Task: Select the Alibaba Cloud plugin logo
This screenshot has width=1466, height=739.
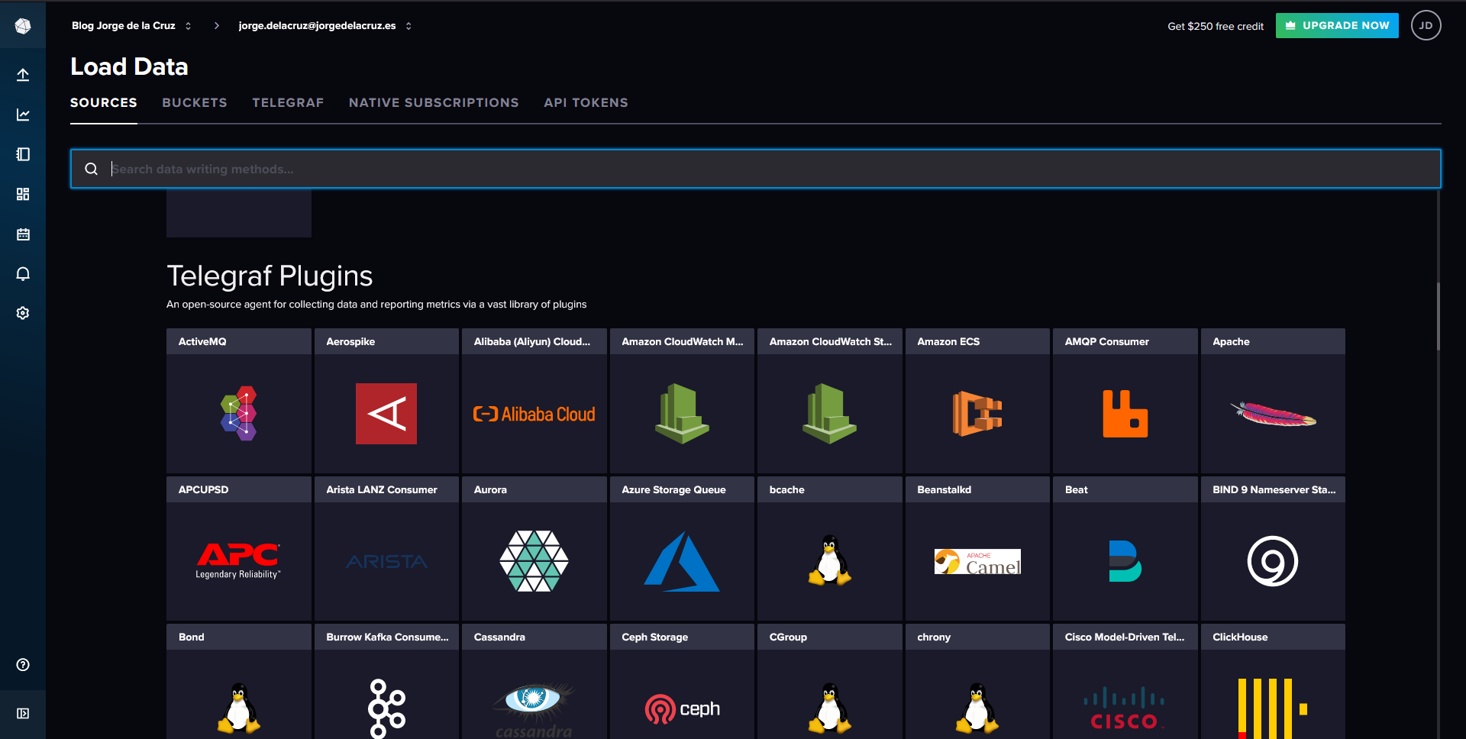Action: click(534, 414)
